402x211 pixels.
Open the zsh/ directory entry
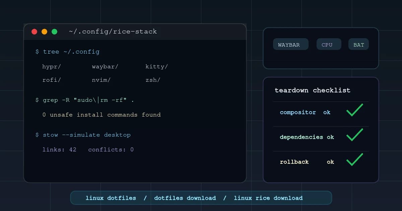153,80
